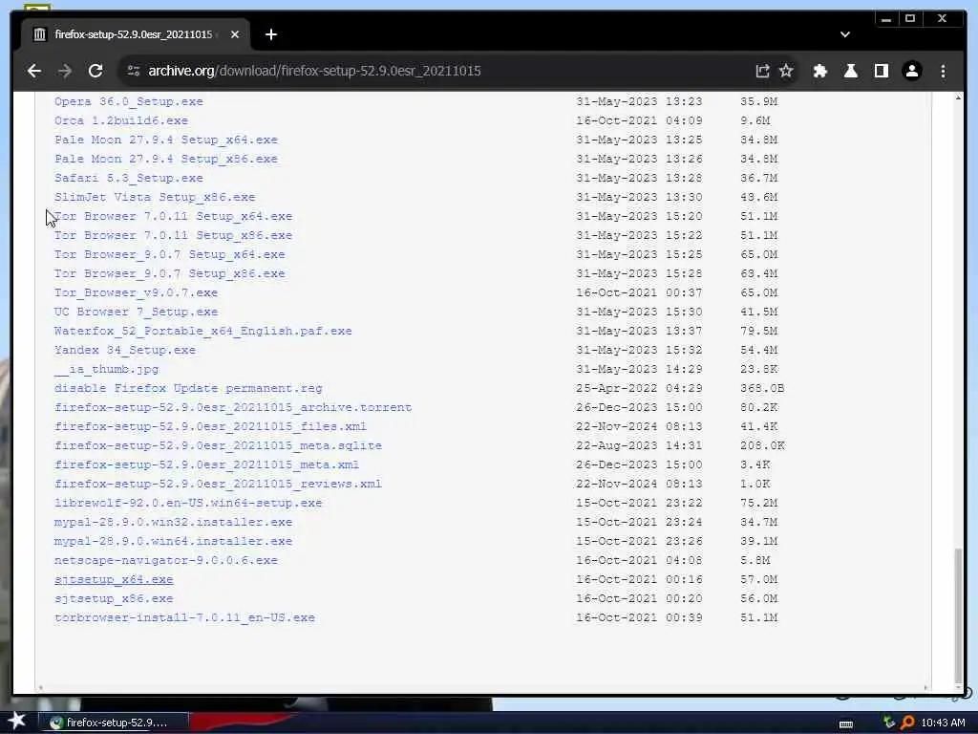Screen dimensions: 978x734
Task: View site information icon in address bar
Action: click(134, 71)
